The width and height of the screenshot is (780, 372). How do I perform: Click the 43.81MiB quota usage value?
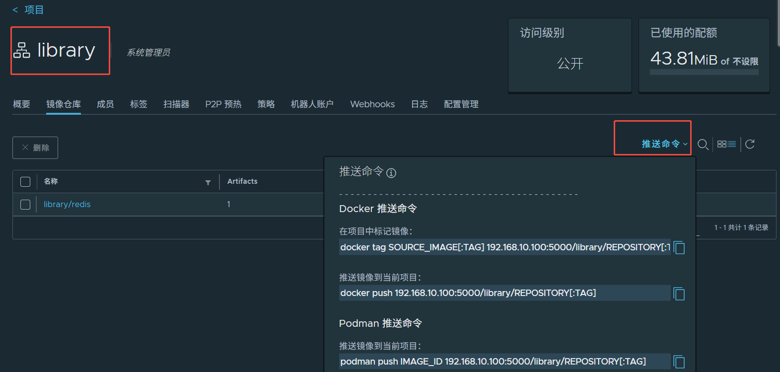pyautogui.click(x=684, y=59)
